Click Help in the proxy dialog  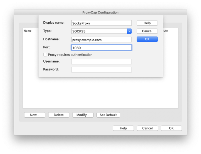[147, 23]
